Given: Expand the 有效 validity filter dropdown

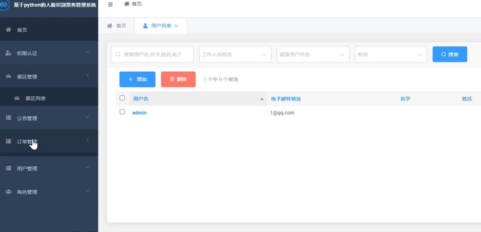Looking at the screenshot, I should (391, 54).
